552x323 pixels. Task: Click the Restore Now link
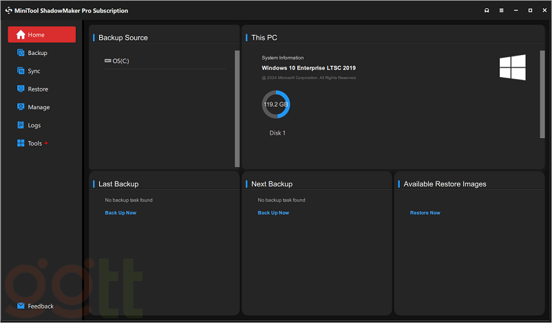coord(425,213)
